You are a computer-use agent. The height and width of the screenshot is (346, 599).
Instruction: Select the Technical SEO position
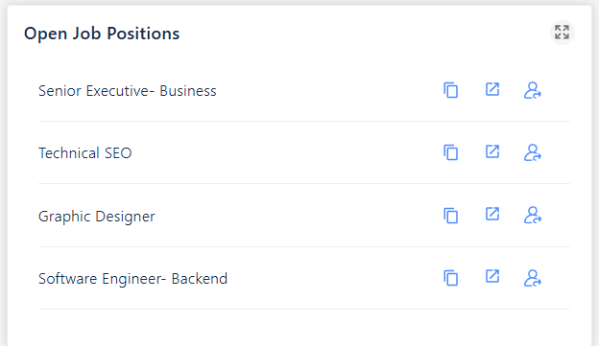click(84, 153)
